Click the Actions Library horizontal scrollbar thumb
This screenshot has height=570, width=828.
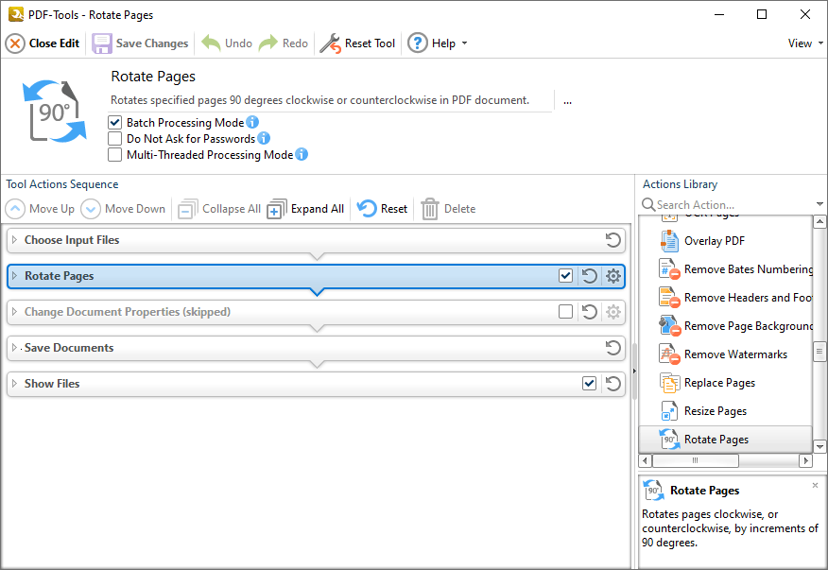(x=696, y=460)
